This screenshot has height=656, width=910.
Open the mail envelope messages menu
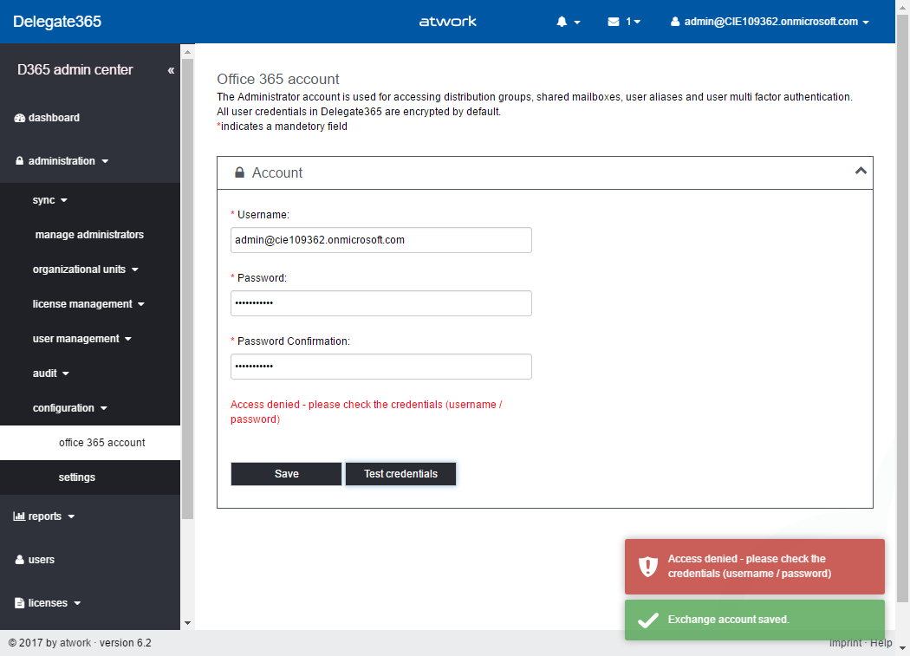(624, 22)
